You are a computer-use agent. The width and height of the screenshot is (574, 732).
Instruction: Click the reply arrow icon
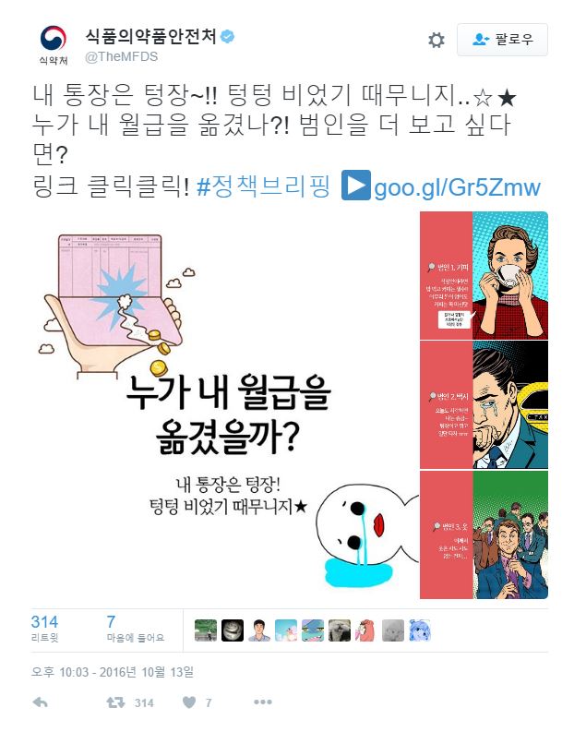[x=40, y=702]
